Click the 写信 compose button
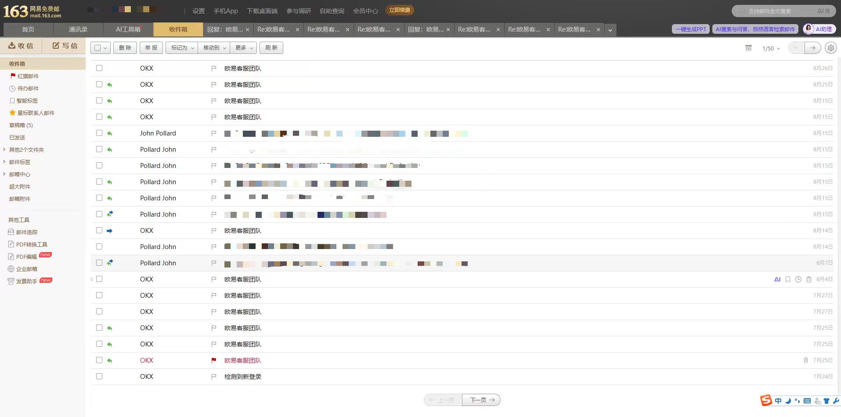Screen dimensions: 841x417 pos(65,46)
